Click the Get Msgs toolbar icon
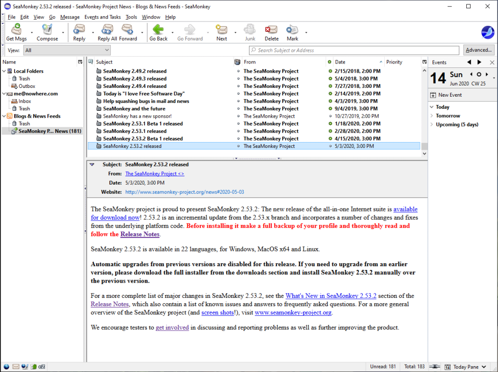This screenshot has width=498, height=372. tap(16, 29)
